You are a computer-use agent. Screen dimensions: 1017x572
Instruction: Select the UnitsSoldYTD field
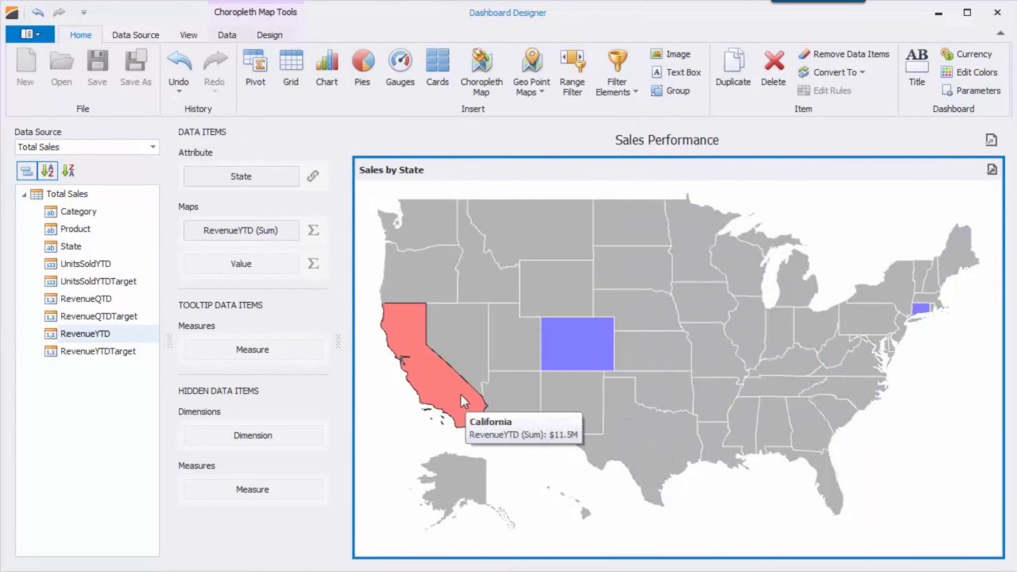point(85,264)
